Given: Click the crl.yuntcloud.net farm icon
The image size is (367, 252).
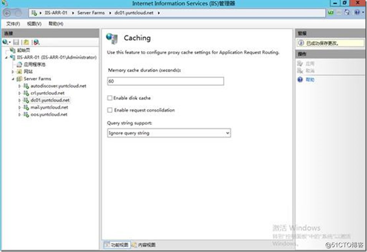Looking at the screenshot, I should (x=26, y=93).
